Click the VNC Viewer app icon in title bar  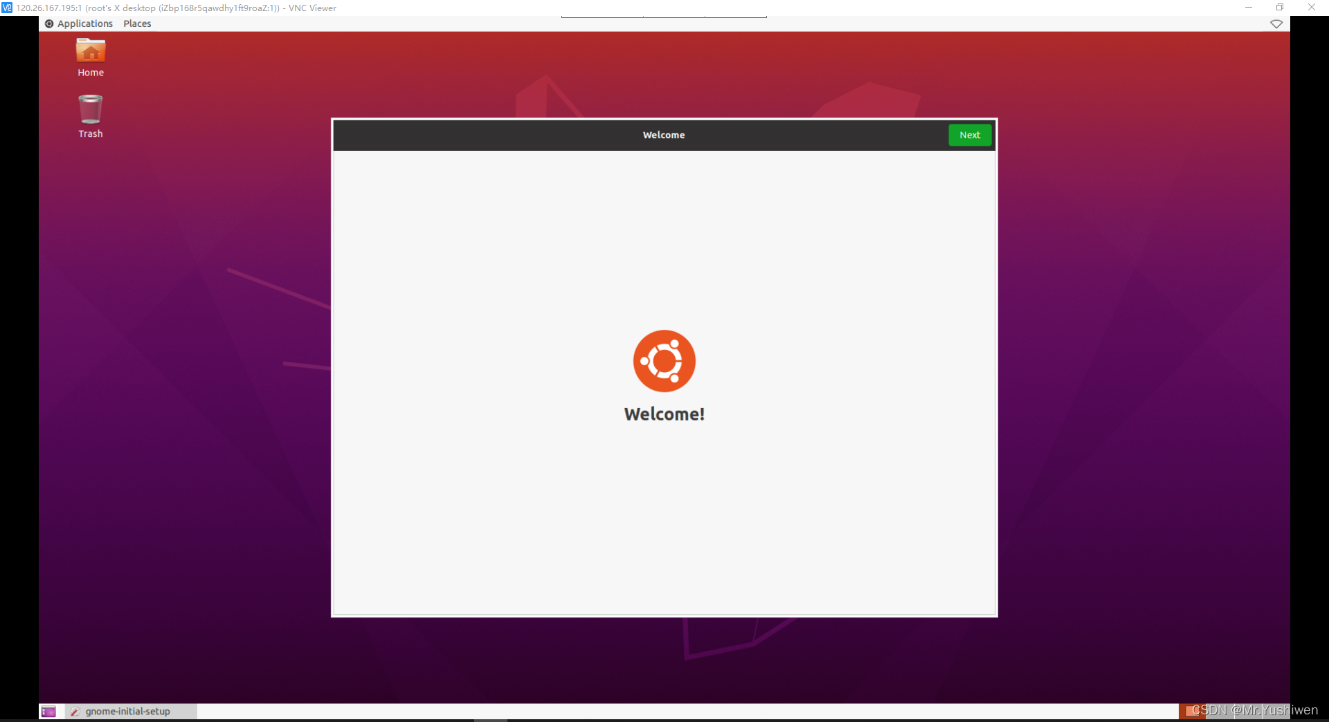7,8
